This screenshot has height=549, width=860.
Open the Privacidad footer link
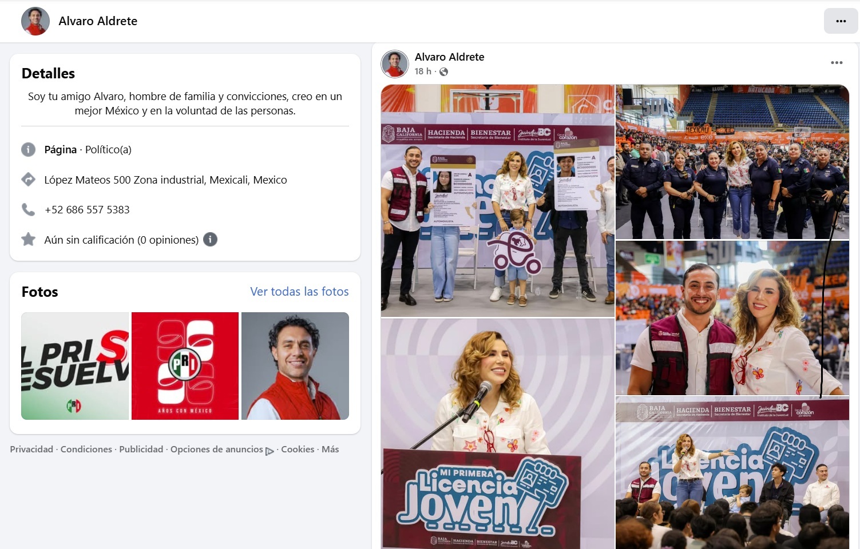coord(31,449)
